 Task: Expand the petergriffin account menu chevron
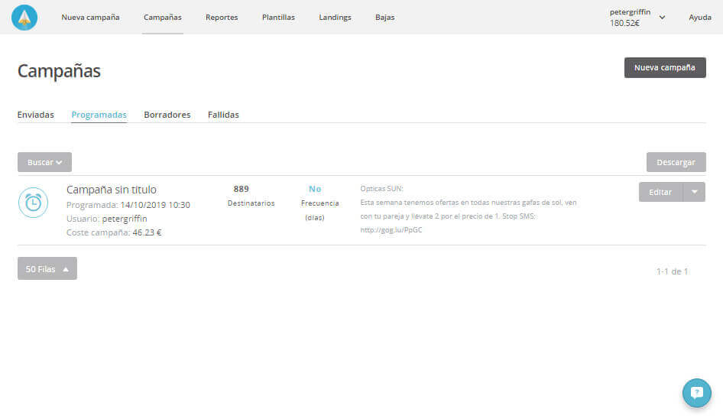[x=662, y=18]
